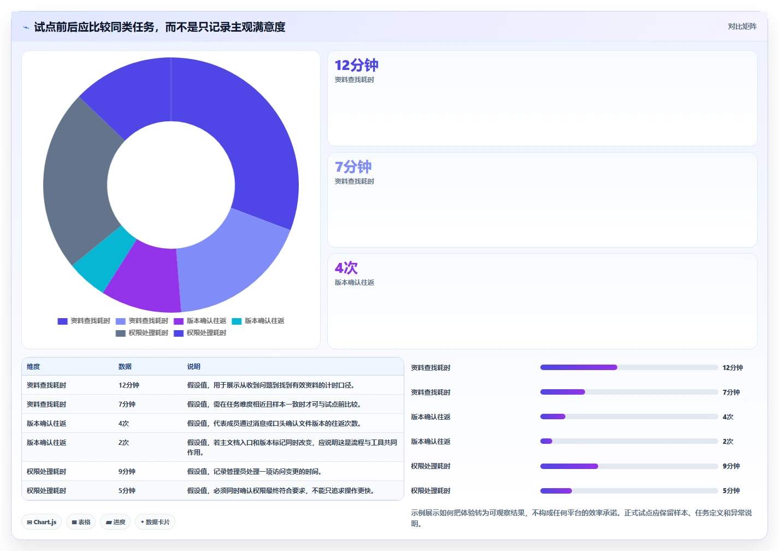Click the lightning icon beside the page title
779x551 pixels.
pyautogui.click(x=26, y=27)
